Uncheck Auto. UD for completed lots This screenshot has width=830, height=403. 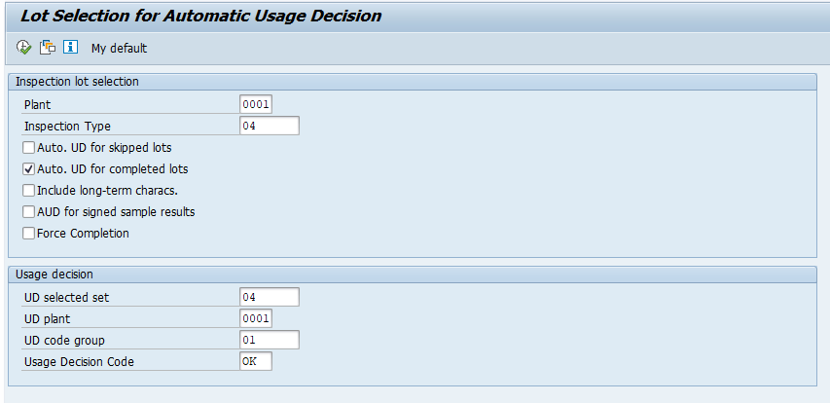tap(28, 169)
